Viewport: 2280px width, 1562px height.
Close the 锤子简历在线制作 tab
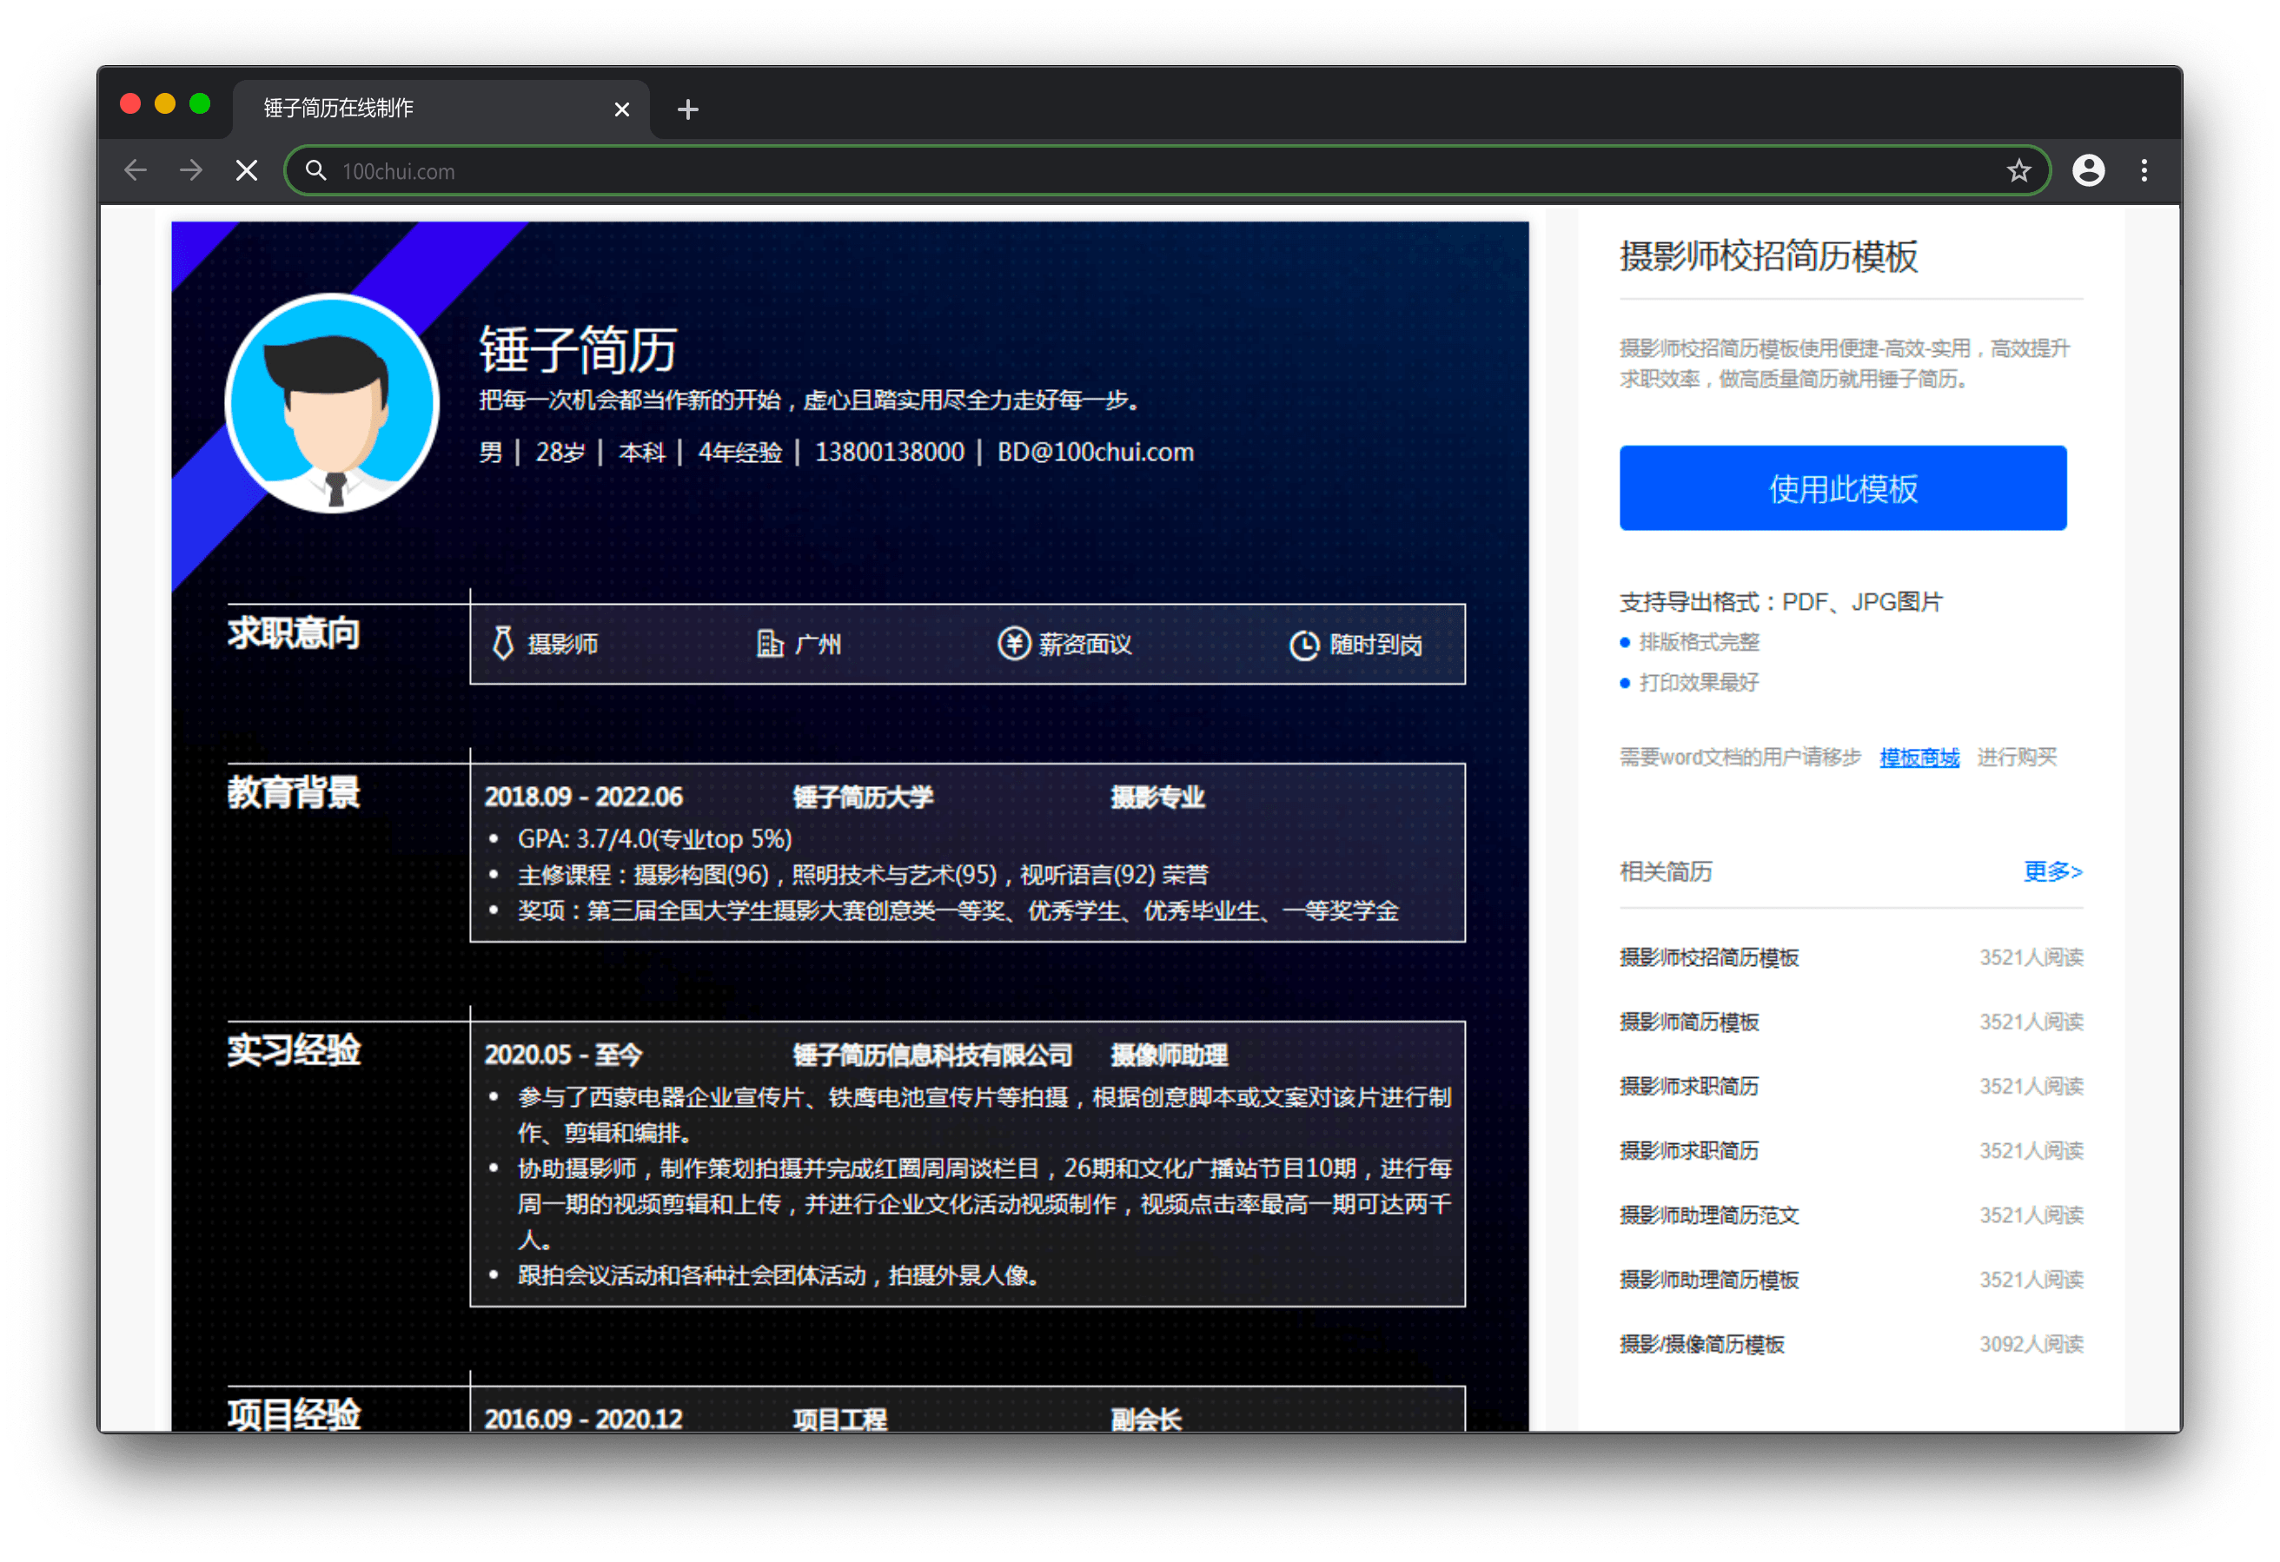[621, 109]
